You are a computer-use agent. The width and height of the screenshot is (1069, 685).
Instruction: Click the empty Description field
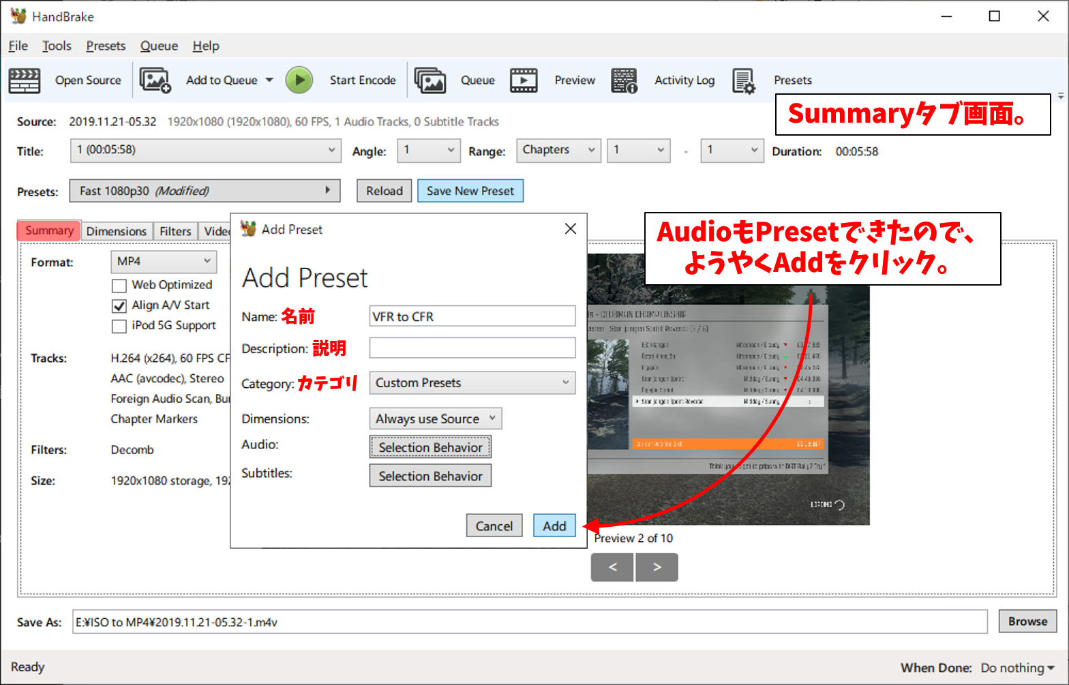pyautogui.click(x=472, y=348)
